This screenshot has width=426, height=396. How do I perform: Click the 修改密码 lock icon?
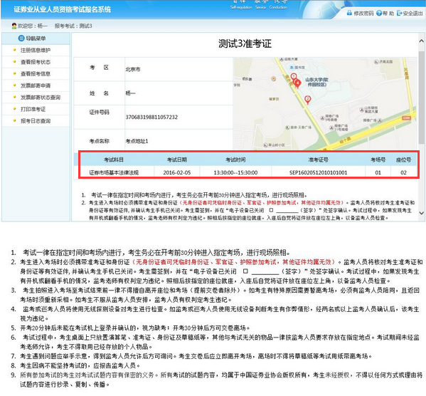tap(349, 13)
